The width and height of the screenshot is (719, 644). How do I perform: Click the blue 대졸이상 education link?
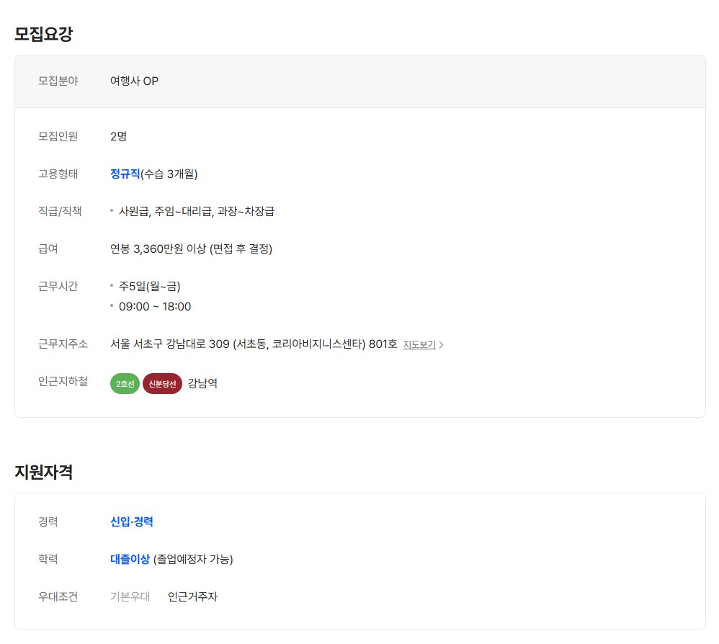tap(130, 559)
